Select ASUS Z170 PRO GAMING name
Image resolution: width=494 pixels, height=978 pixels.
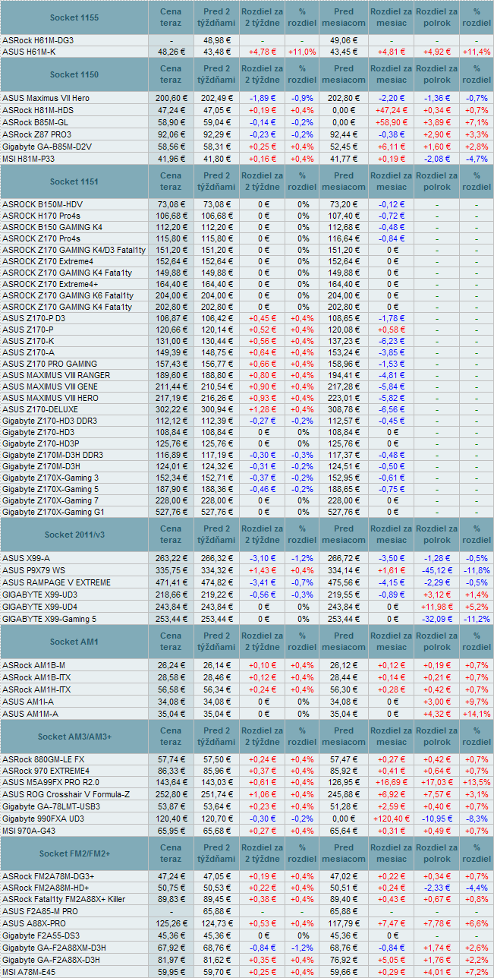49,364
